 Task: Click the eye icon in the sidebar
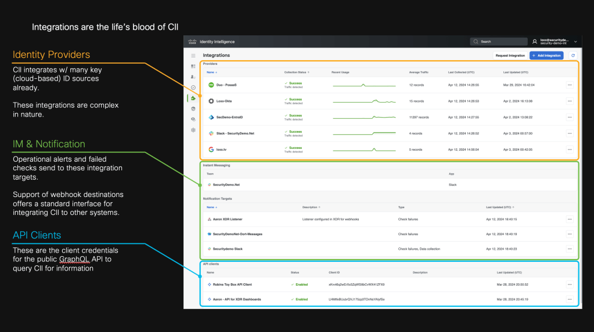coord(193,119)
